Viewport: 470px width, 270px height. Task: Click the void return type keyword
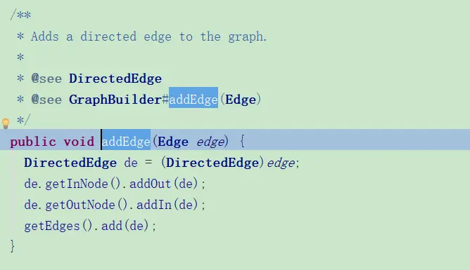coord(79,142)
